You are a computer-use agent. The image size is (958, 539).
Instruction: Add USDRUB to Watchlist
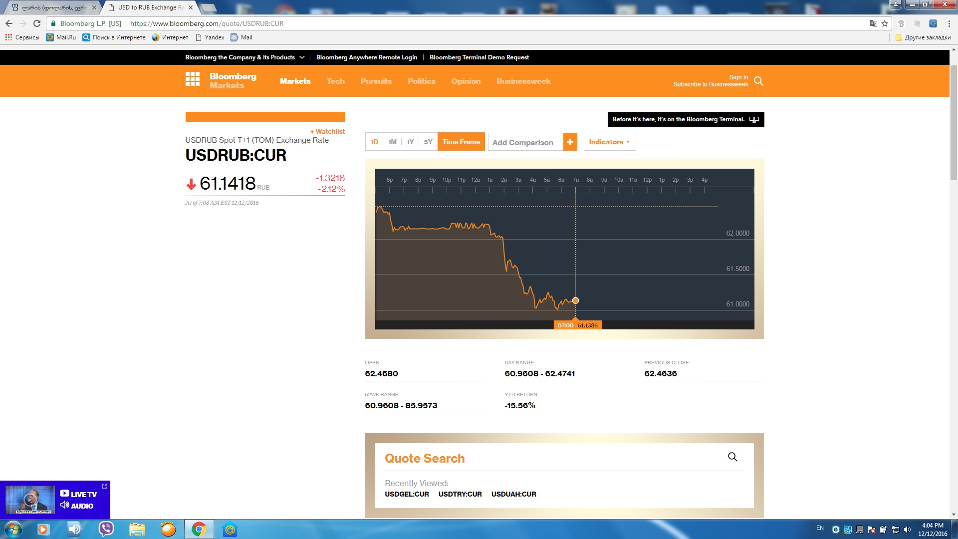coord(327,131)
